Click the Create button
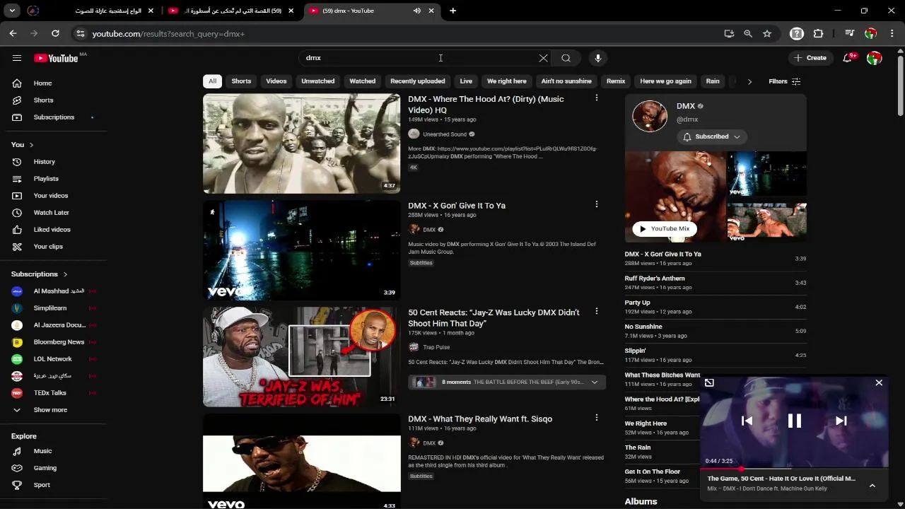Viewport: 905px width, 509px height. [810, 58]
